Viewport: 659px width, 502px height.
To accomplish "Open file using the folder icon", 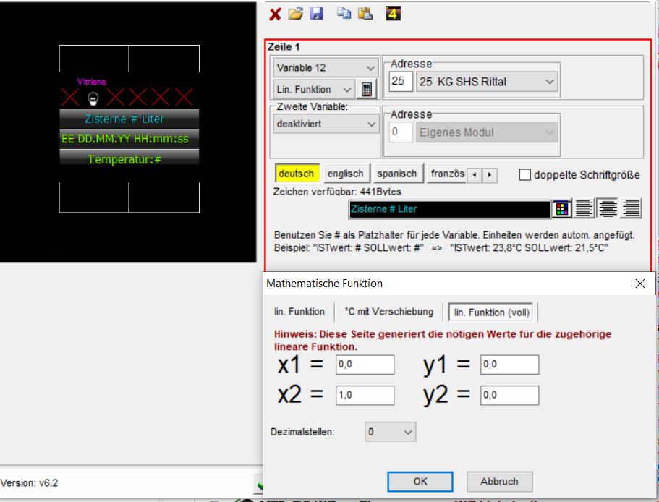I will (295, 14).
